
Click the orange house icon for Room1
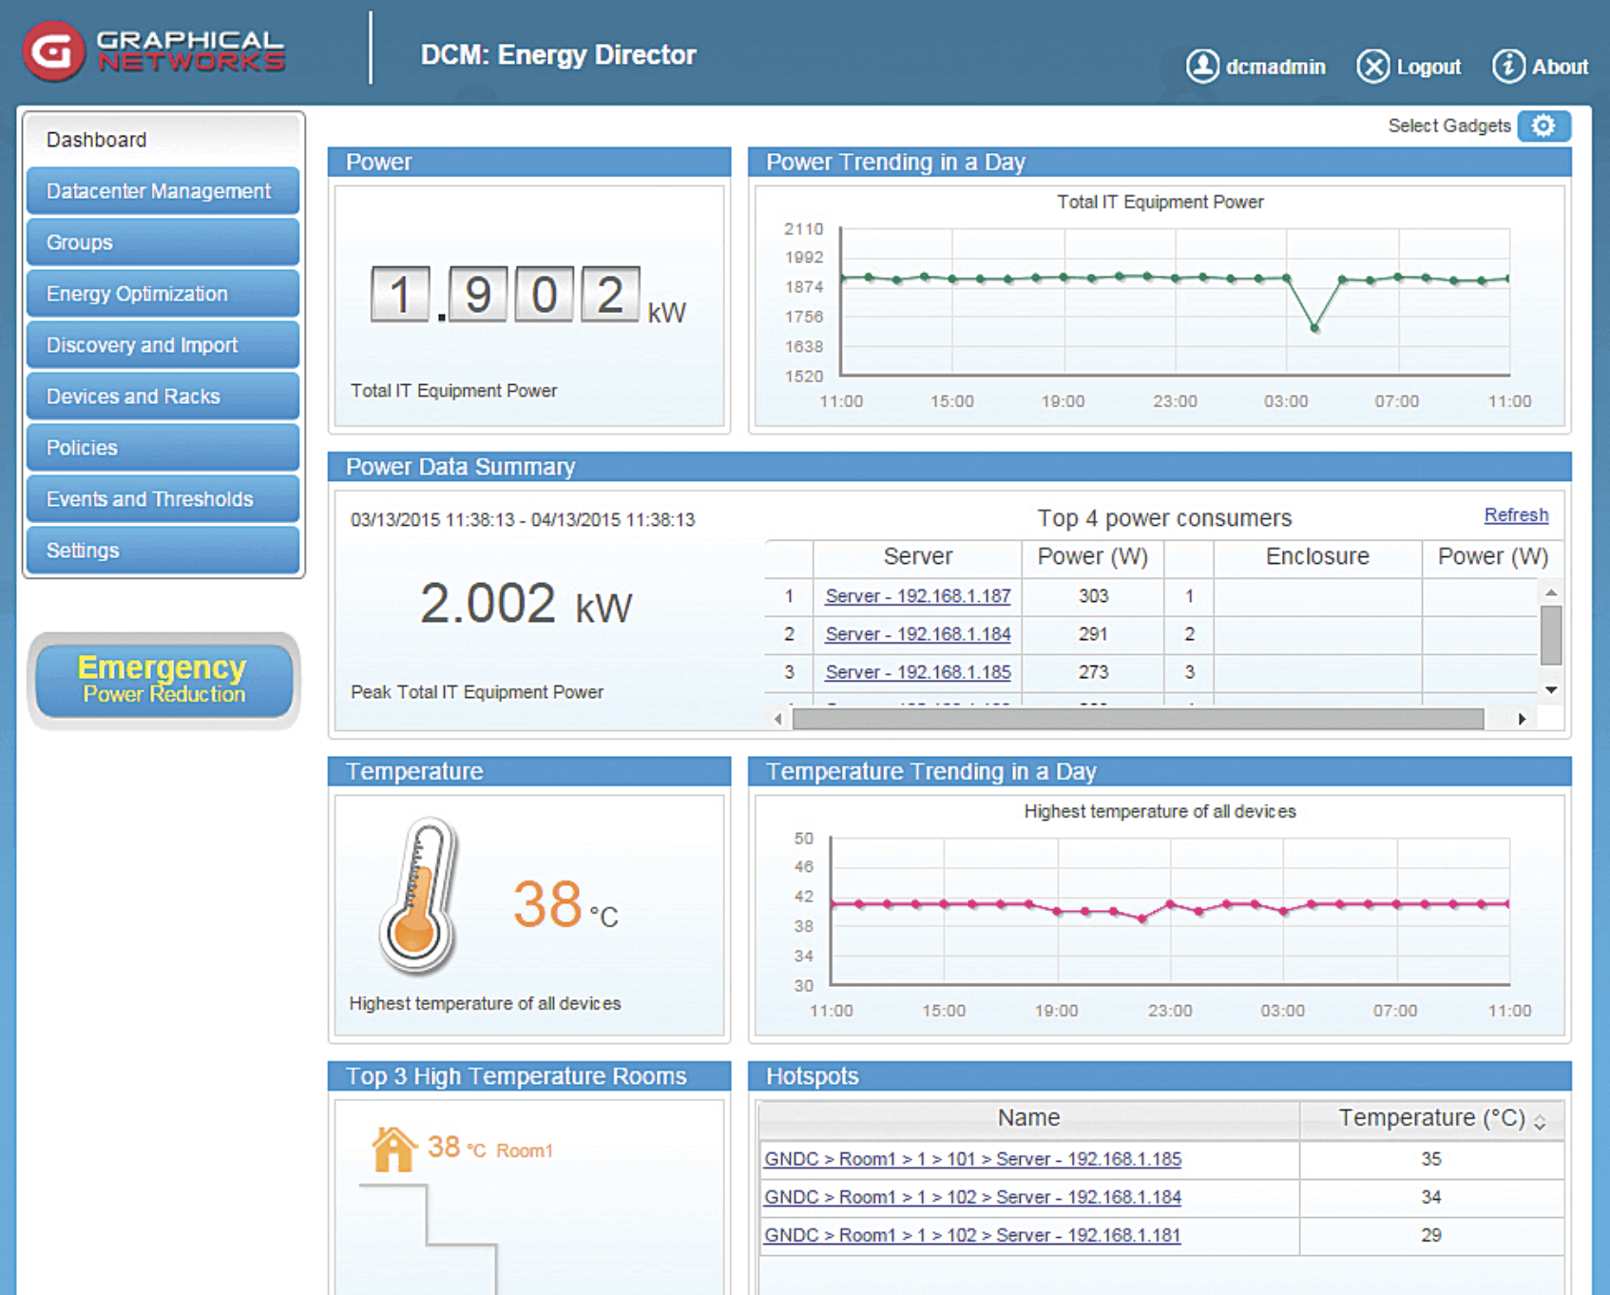(x=393, y=1149)
